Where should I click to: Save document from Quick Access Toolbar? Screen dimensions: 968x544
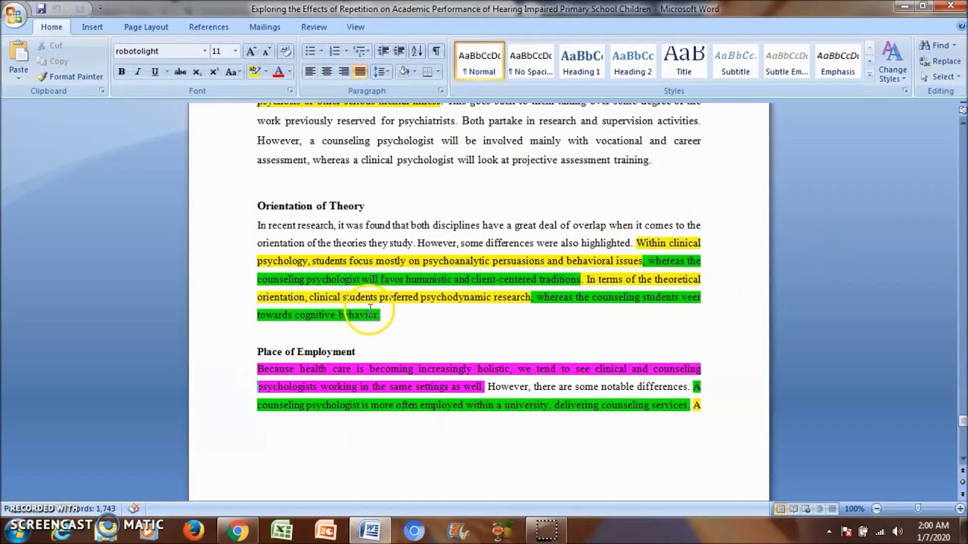click(41, 9)
